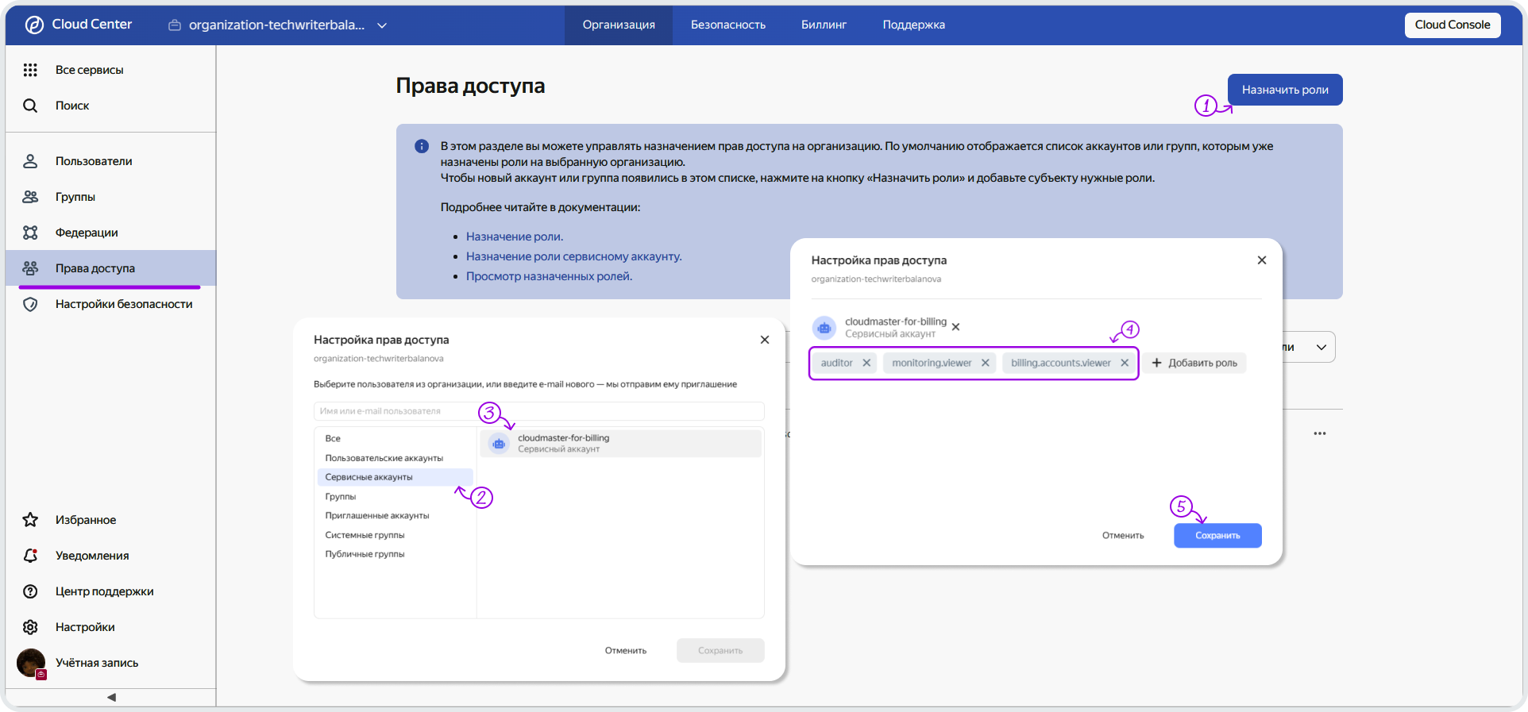Screen dimensions: 1528x712
Task: Remove the auditor role tag
Action: [866, 363]
